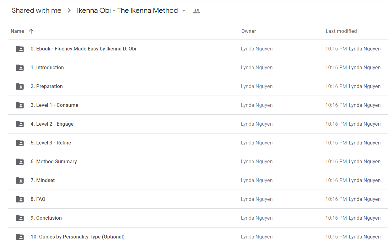This screenshot has width=388, height=246.
Task: Select the 6. Method Summary folder row
Action: (x=198, y=162)
